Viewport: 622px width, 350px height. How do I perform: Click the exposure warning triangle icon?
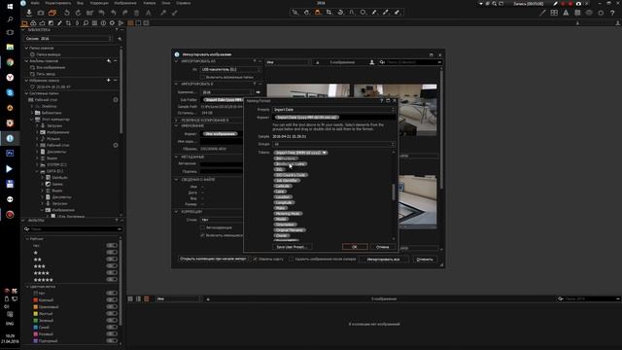click(x=566, y=13)
